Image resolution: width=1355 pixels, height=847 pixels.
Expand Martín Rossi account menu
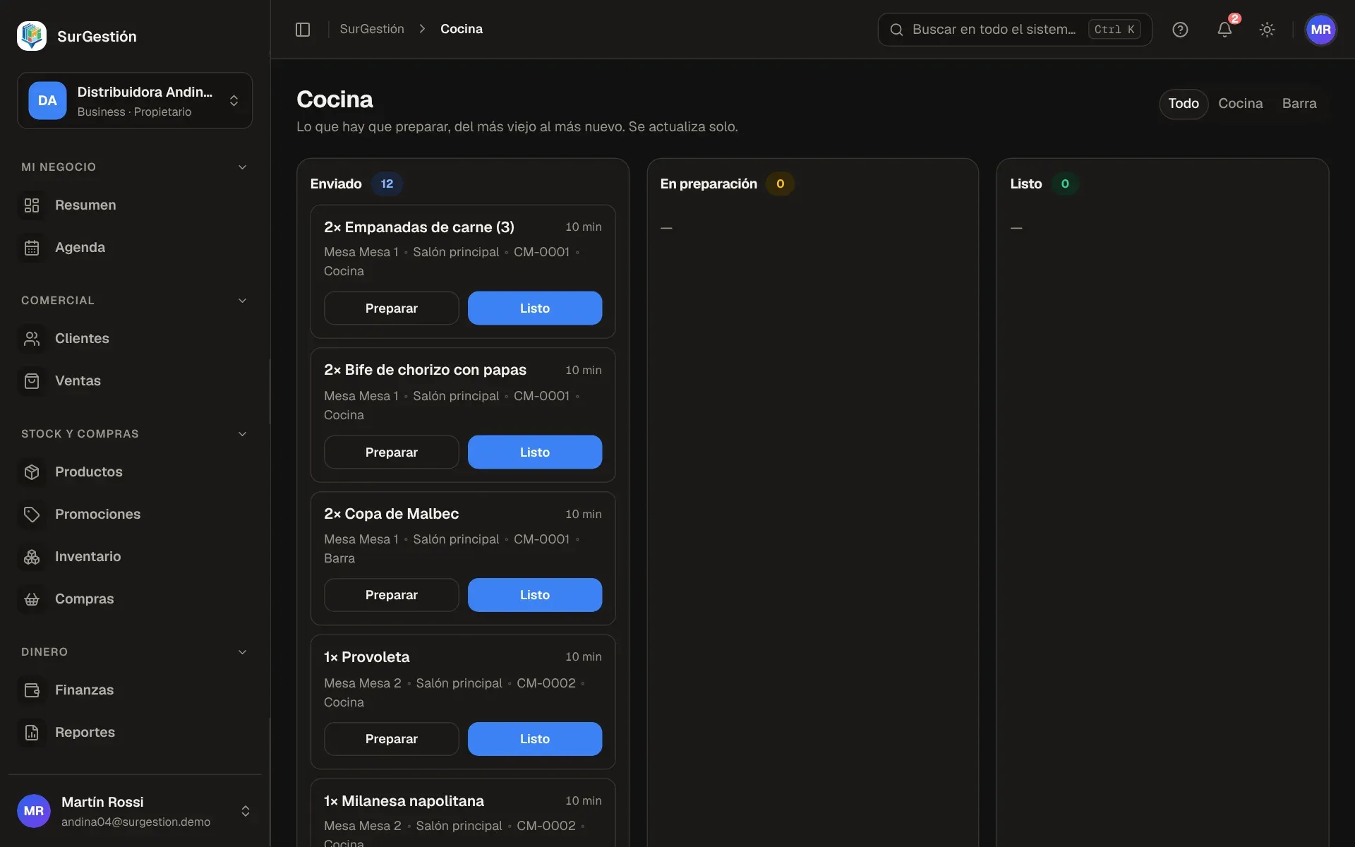134,811
